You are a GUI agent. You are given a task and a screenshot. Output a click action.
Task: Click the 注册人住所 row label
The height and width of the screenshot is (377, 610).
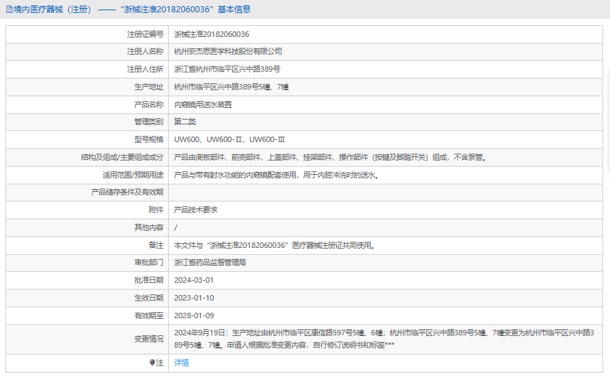click(145, 69)
